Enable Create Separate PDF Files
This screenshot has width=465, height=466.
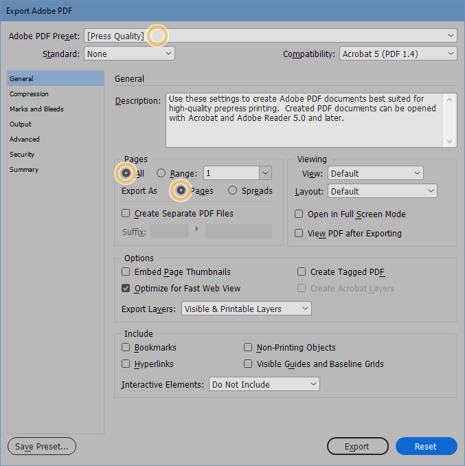(126, 213)
